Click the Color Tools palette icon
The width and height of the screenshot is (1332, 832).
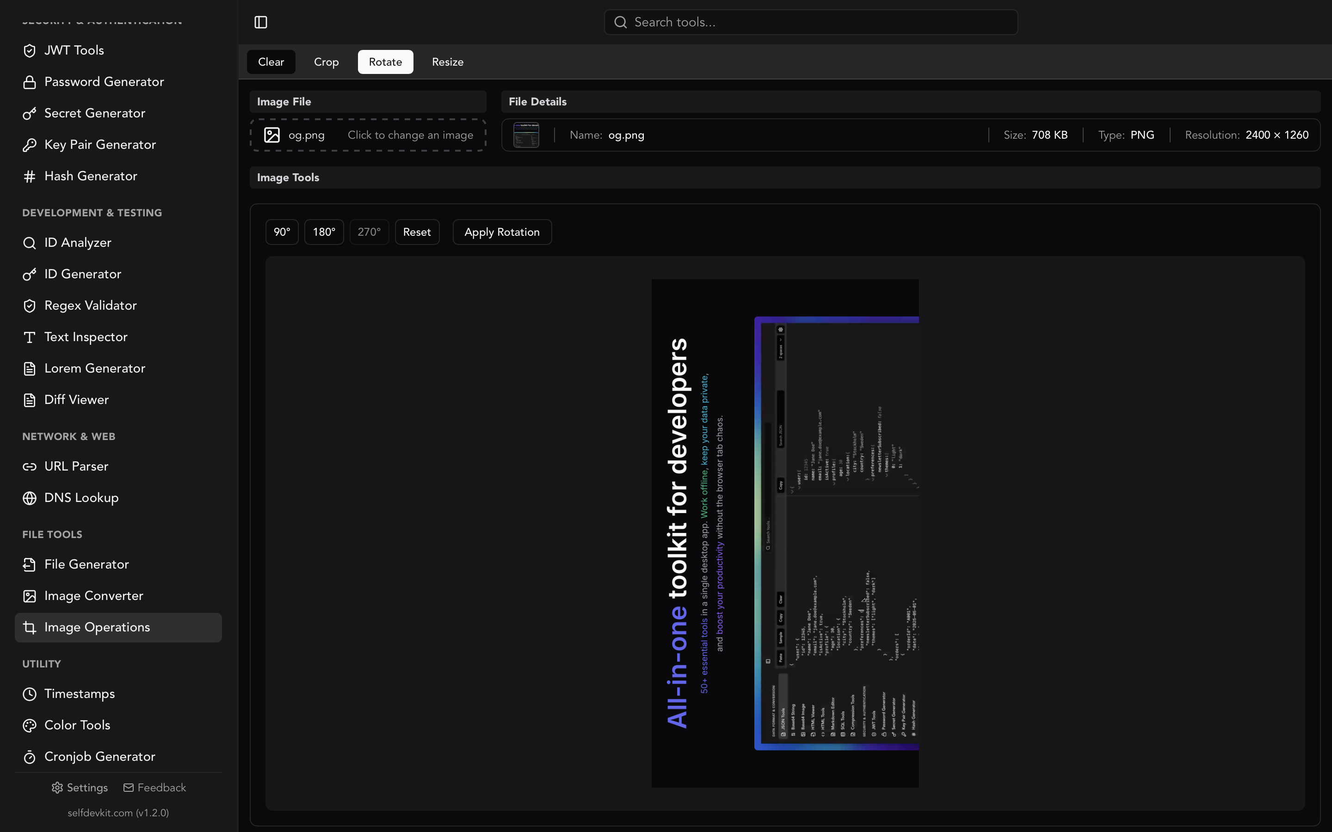(30, 725)
